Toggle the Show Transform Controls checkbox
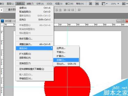128x96 pixels. (x=7, y=10)
